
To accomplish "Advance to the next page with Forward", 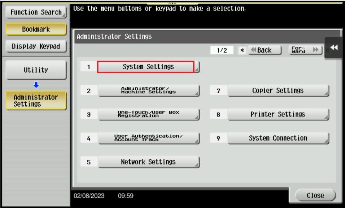I will (x=306, y=50).
